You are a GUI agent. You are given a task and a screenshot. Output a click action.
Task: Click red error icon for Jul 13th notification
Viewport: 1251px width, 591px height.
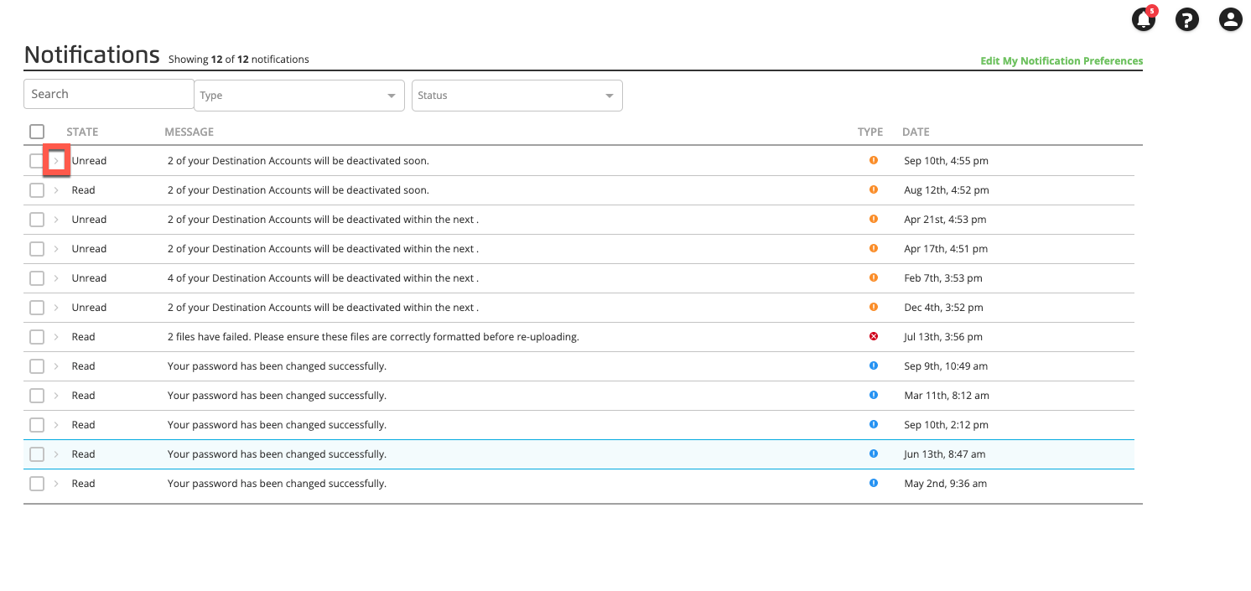[x=874, y=336]
